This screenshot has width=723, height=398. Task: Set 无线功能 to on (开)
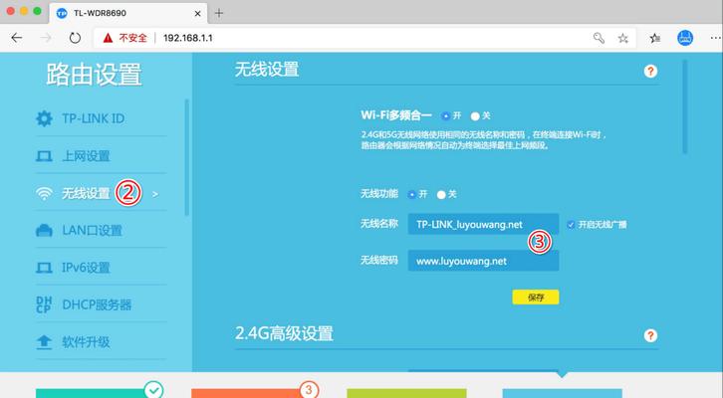pos(411,194)
